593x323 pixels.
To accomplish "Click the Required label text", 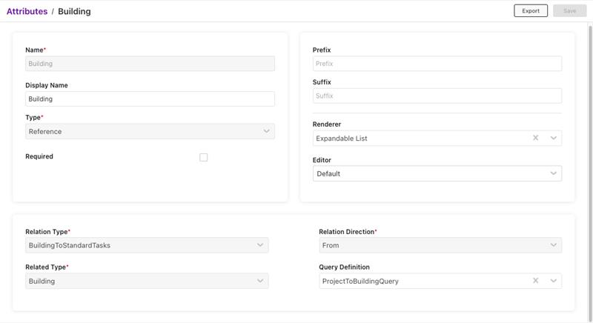I will point(39,156).
